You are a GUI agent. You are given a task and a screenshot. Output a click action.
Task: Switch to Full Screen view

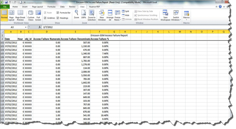38,15
